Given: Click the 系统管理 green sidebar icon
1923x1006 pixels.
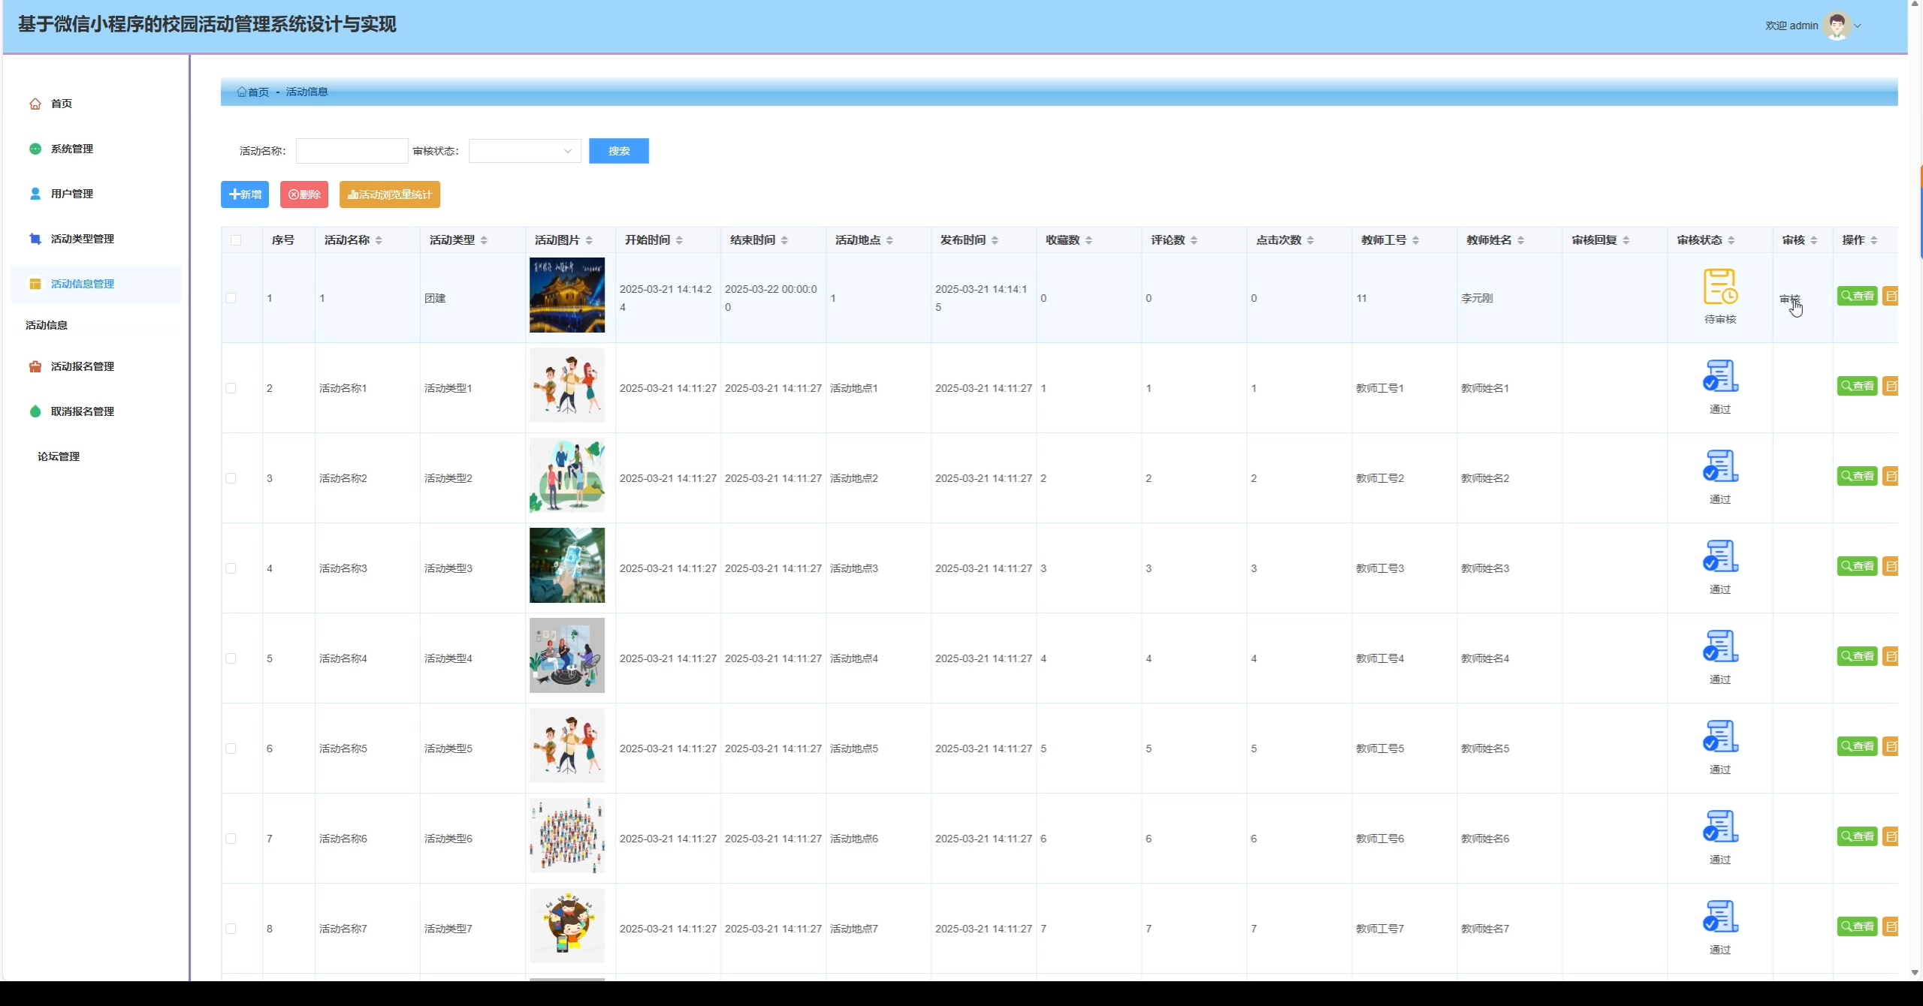Looking at the screenshot, I should (x=35, y=149).
